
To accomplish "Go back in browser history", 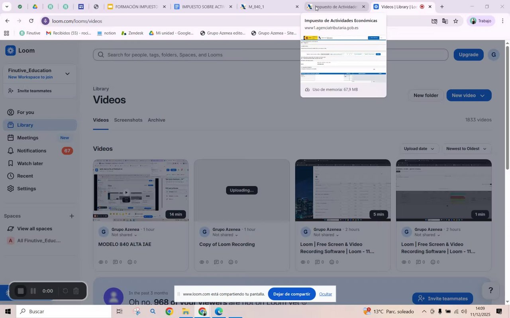I will tap(7, 21).
